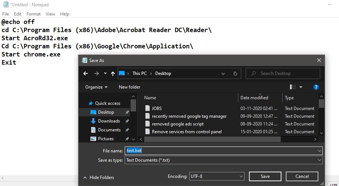
Task: Select removed google ads script file
Action: pyautogui.click(x=178, y=124)
